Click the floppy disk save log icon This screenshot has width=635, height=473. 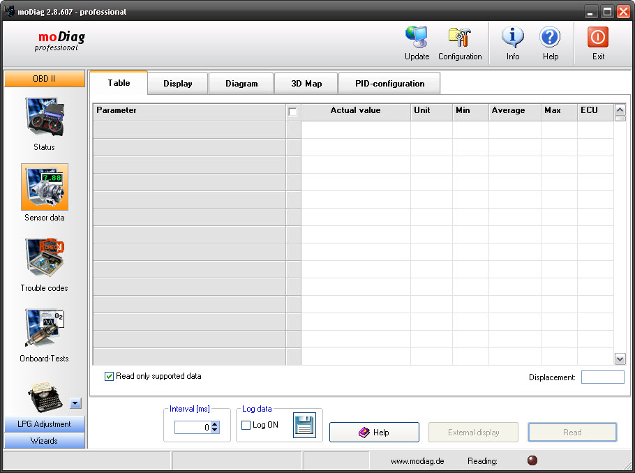pyautogui.click(x=304, y=424)
